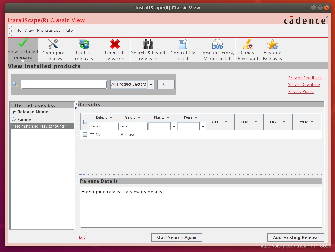Open Update releases tool
The height and width of the screenshot is (252, 335).
pyautogui.click(x=84, y=50)
